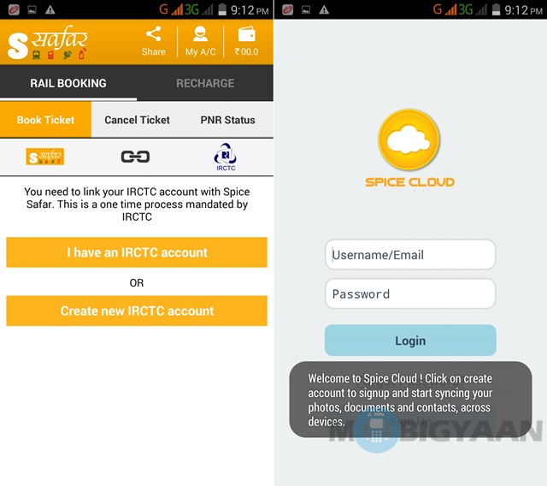This screenshot has height=486, width=547.
Task: Select the small Safar logo icon
Action: 45,157
